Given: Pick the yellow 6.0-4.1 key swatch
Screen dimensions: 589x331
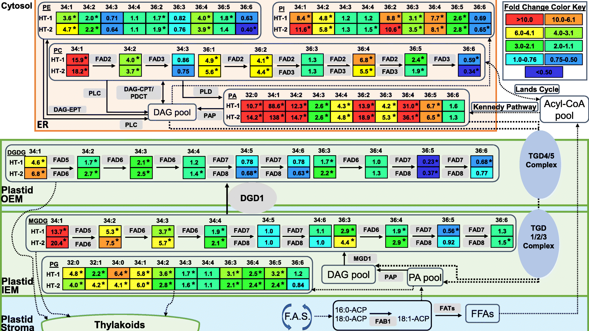Looking at the screenshot, I should pyautogui.click(x=524, y=33).
